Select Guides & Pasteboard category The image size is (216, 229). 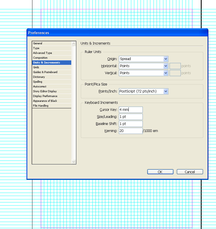[52, 72]
